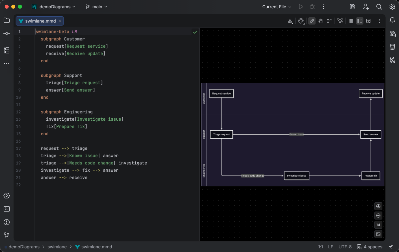Open the Commit tool window
The height and width of the screenshot is (252, 399).
(x=7, y=33)
